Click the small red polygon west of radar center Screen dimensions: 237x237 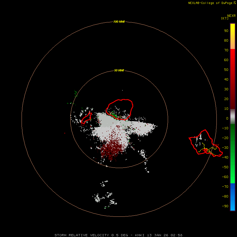pos(86,119)
